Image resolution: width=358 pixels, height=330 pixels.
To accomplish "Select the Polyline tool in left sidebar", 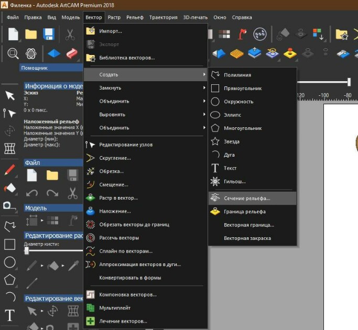I will point(10,226).
